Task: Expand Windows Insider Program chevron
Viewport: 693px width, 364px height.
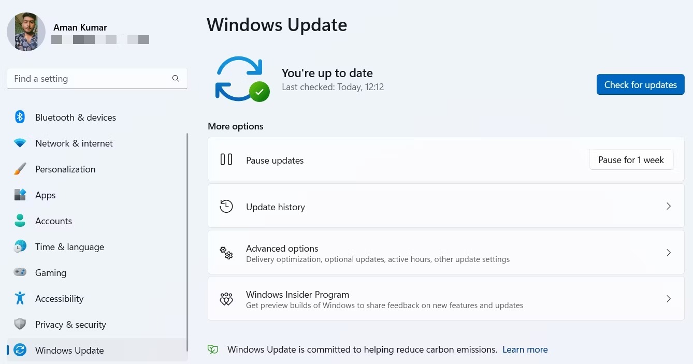Action: point(669,299)
